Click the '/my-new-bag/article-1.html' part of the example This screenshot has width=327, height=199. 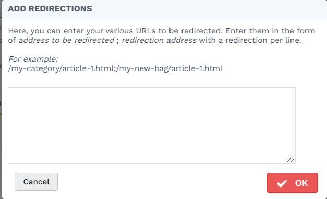(x=169, y=68)
